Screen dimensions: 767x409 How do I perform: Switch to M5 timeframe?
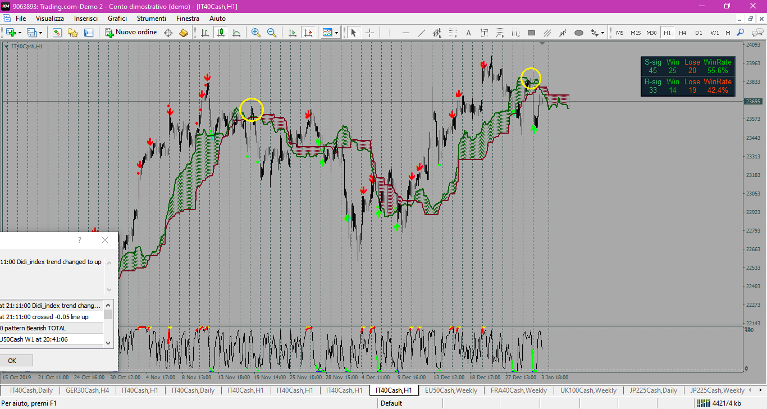point(620,33)
